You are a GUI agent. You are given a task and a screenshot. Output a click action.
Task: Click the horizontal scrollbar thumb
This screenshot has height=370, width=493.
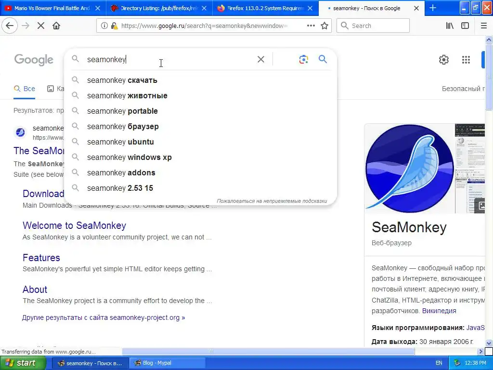(x=268, y=351)
